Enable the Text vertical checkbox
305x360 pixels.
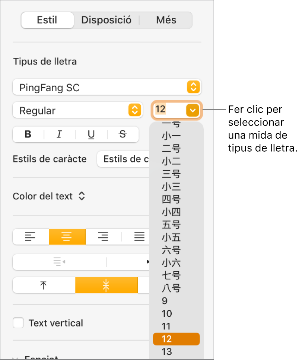(19, 323)
